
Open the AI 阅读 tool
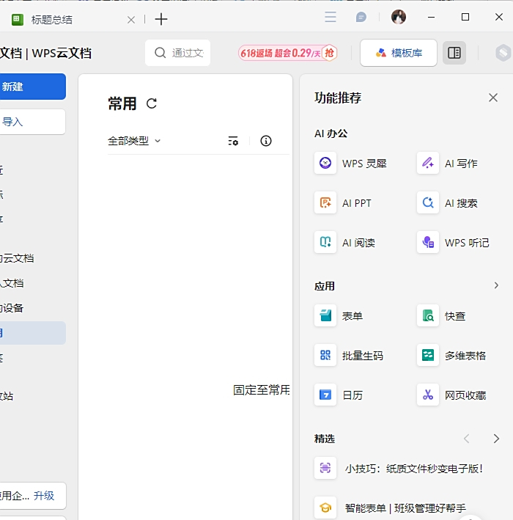pyautogui.click(x=325, y=242)
